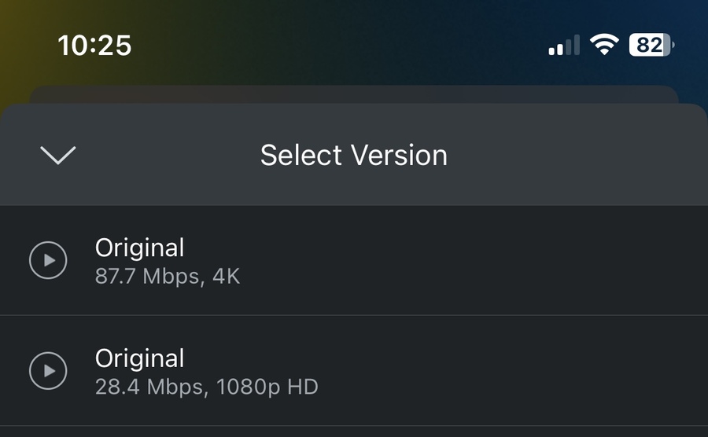Select the Original 87.7 Mbps 4K row
Image resolution: width=708 pixels, height=437 pixels.
click(x=354, y=260)
